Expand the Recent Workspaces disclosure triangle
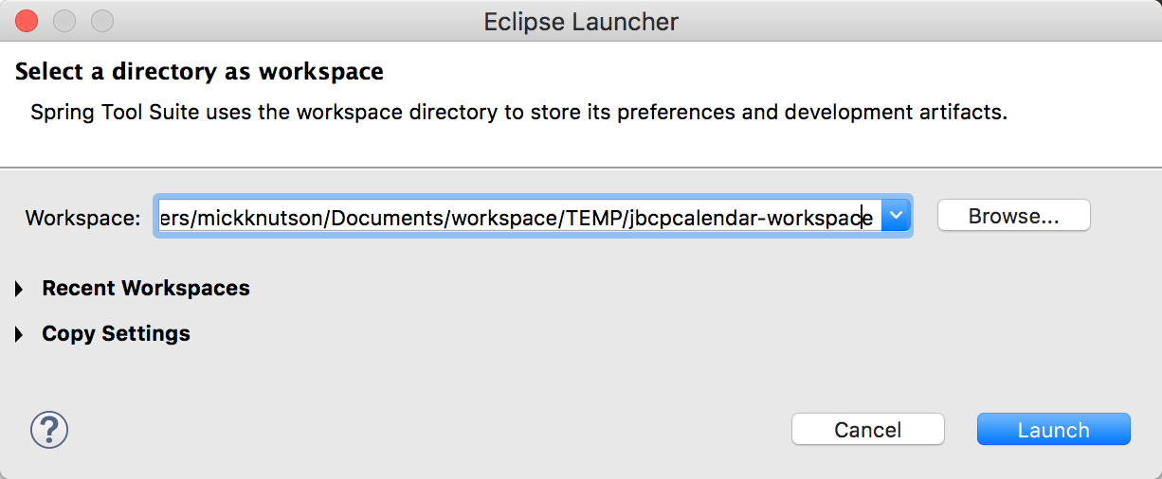 pyautogui.click(x=19, y=290)
